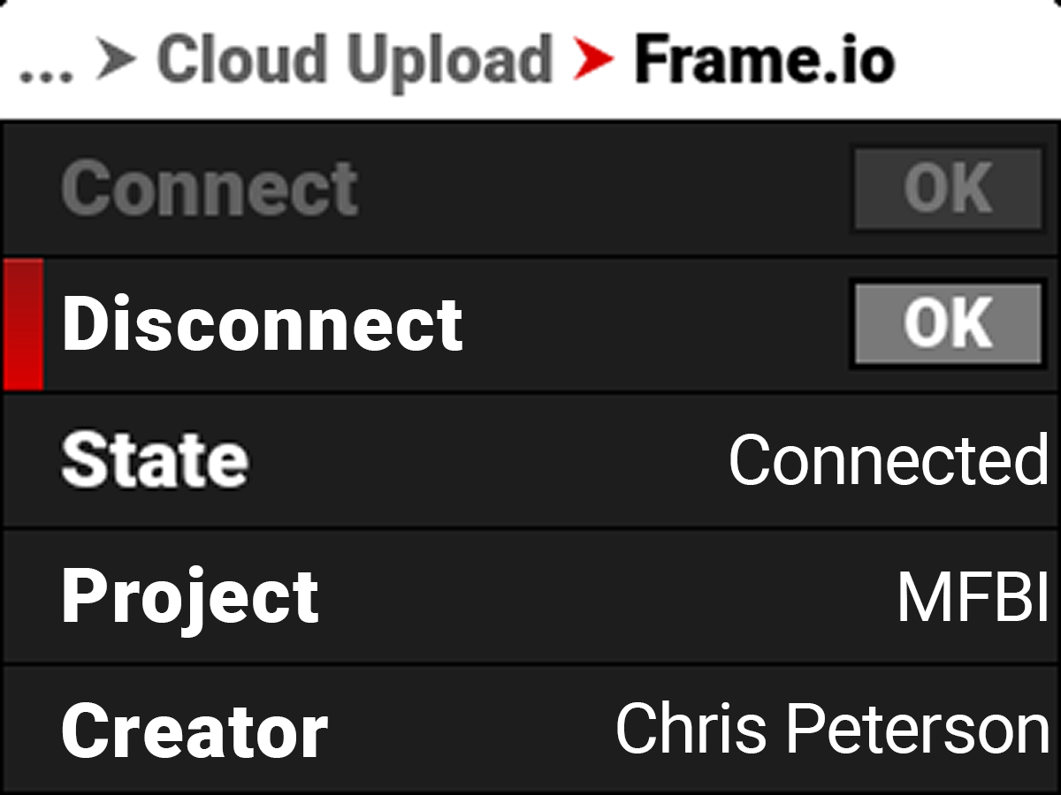Screen dimensions: 1061x795
Task: Click blank area between State and Connected
Action: pos(486,460)
